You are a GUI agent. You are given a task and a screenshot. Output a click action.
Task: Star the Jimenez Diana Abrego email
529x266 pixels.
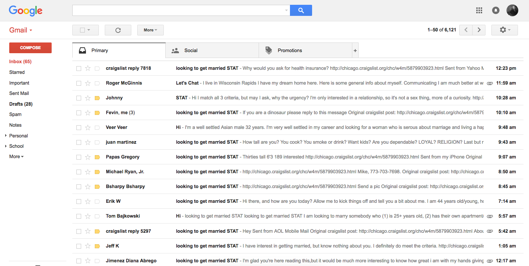click(88, 261)
